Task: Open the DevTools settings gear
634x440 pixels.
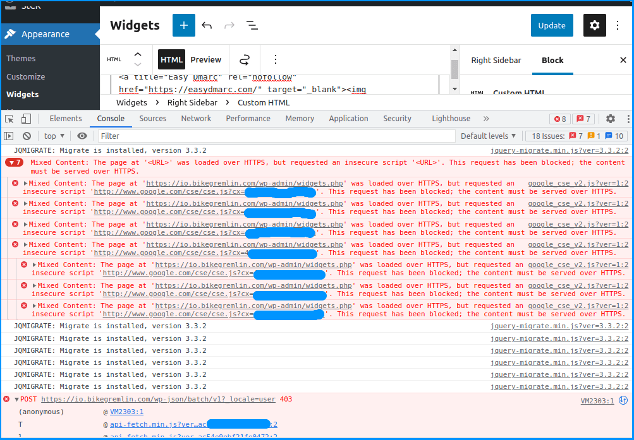Action: pos(611,119)
